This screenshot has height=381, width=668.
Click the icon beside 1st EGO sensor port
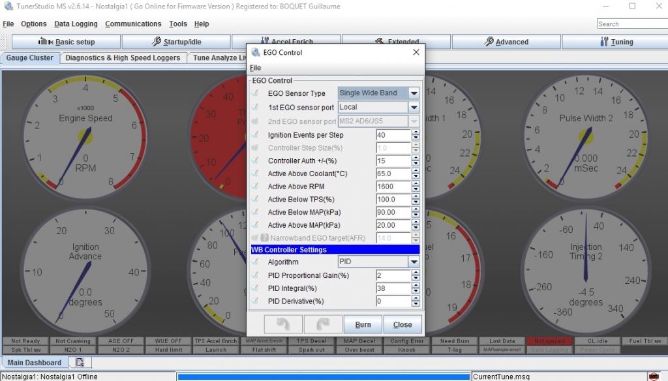[x=255, y=107]
